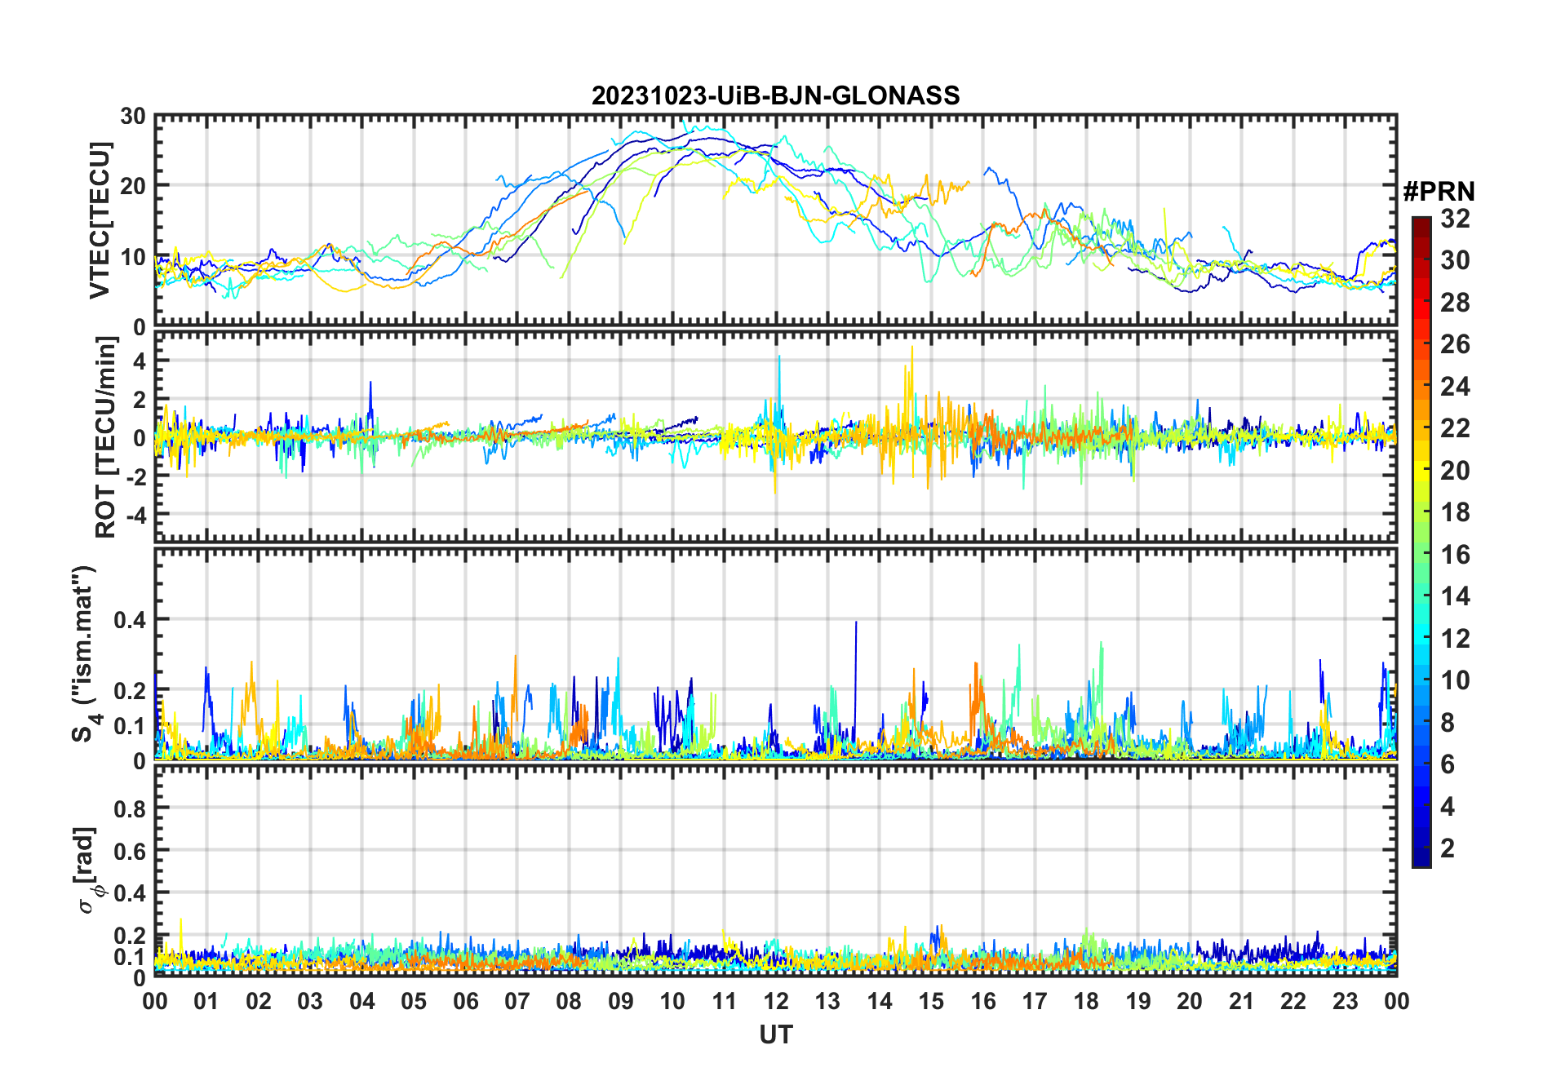Select the "20" tick on VTEC axis
The height and width of the screenshot is (1085, 1552).
click(x=133, y=187)
